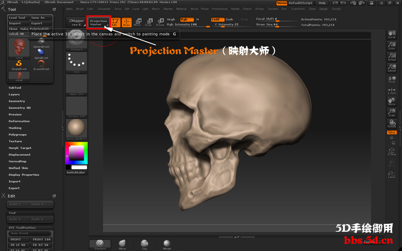
Task: Expand the Displacement section
Action: click(x=20, y=155)
